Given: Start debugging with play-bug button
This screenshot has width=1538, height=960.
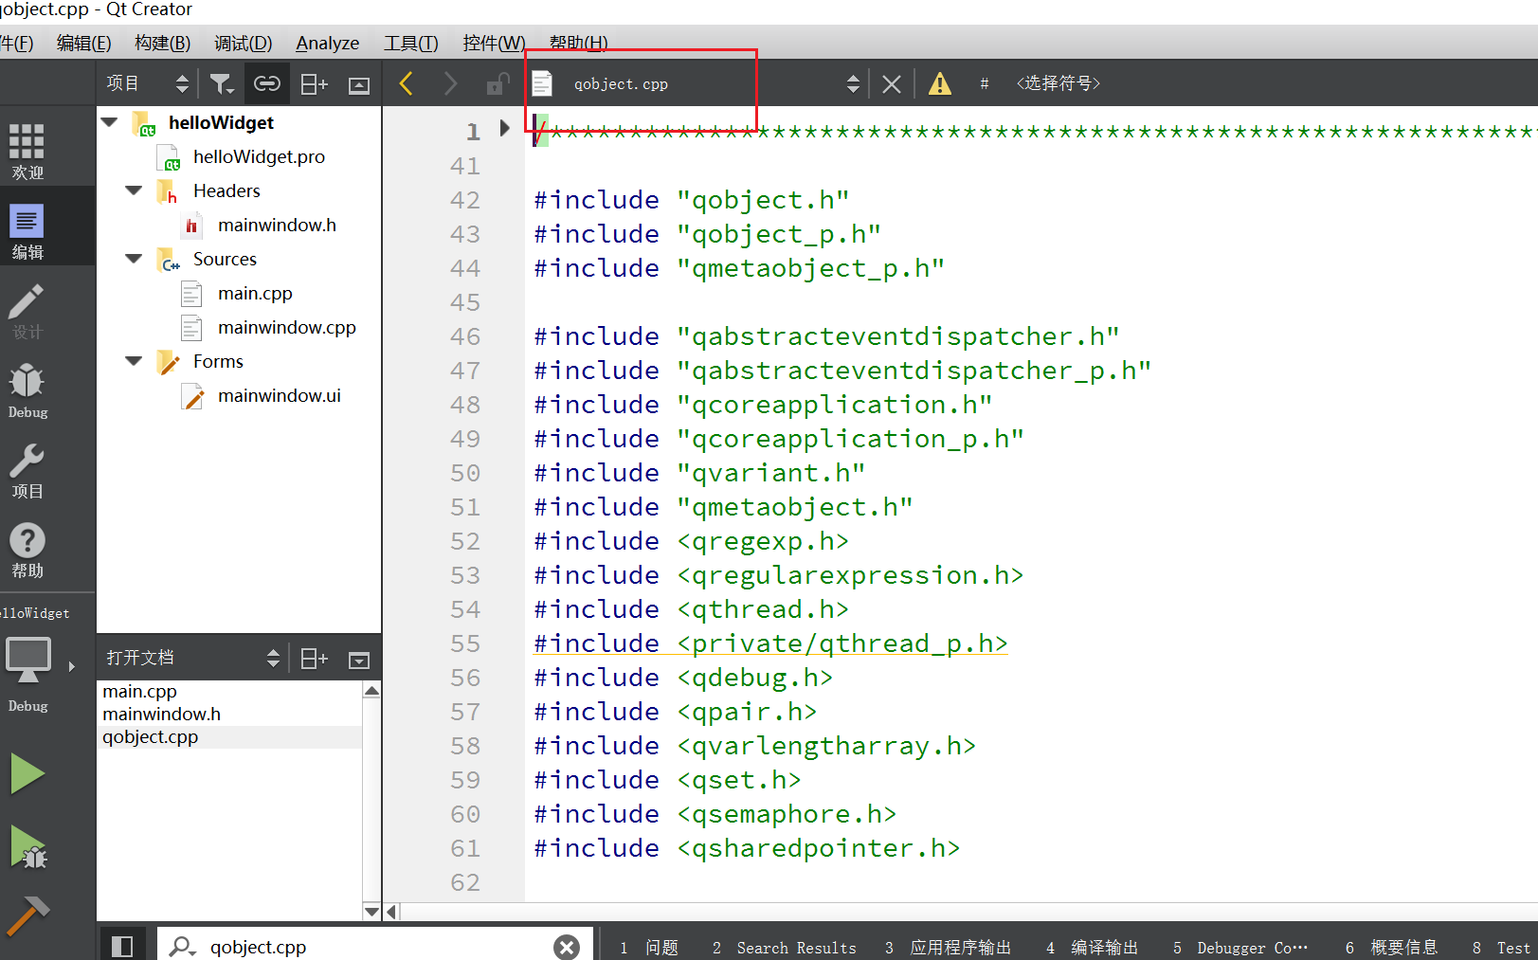Looking at the screenshot, I should click(28, 846).
